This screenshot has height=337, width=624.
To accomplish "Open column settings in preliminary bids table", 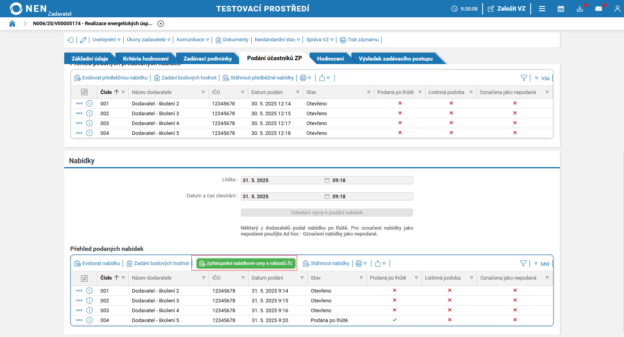I will [x=84, y=92].
